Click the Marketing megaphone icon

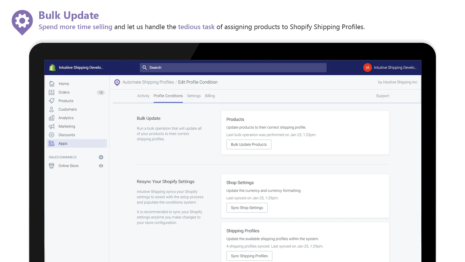click(x=51, y=126)
